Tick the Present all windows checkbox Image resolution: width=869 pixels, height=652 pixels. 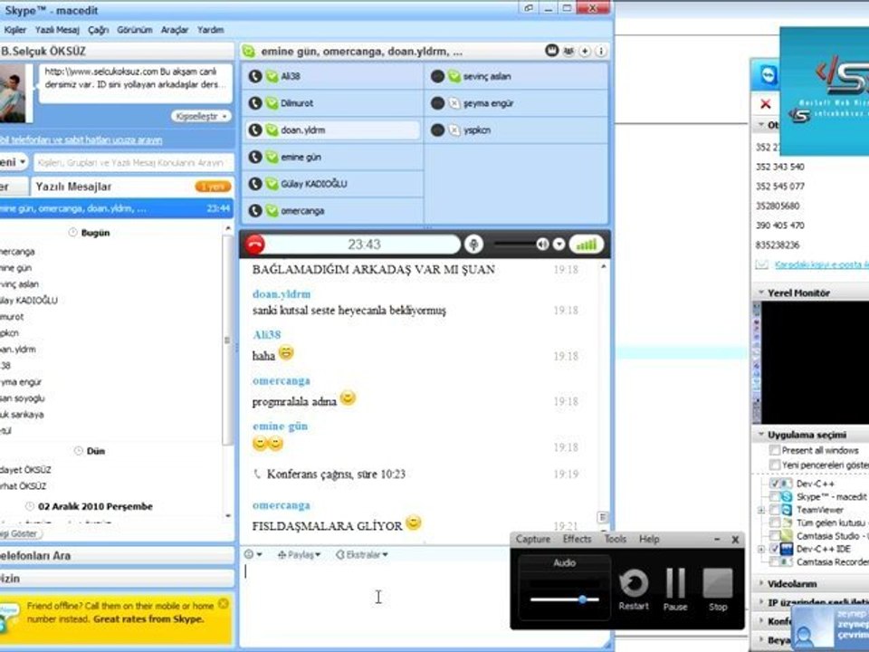[x=775, y=450]
